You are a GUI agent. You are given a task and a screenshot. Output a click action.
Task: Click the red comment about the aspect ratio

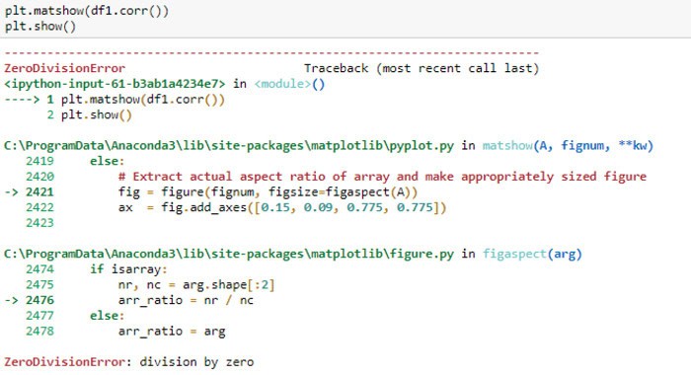(382, 177)
